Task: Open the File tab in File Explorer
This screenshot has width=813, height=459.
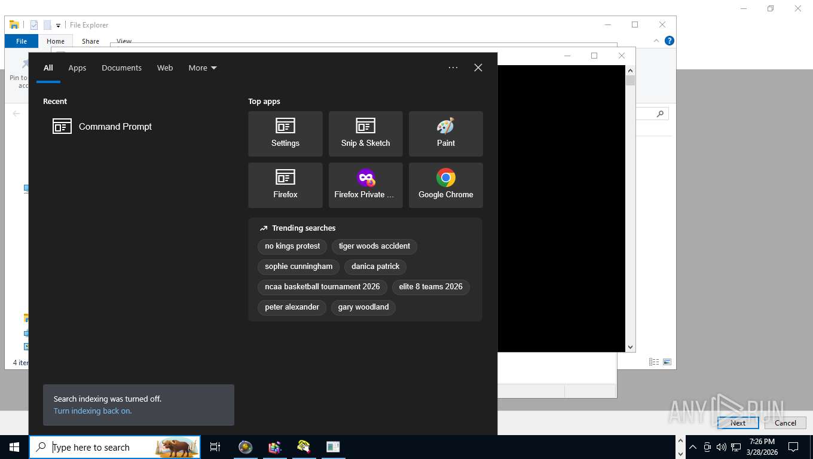Action: [x=22, y=41]
